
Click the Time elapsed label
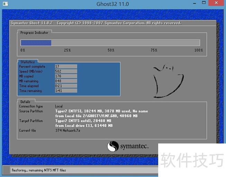click(29, 86)
